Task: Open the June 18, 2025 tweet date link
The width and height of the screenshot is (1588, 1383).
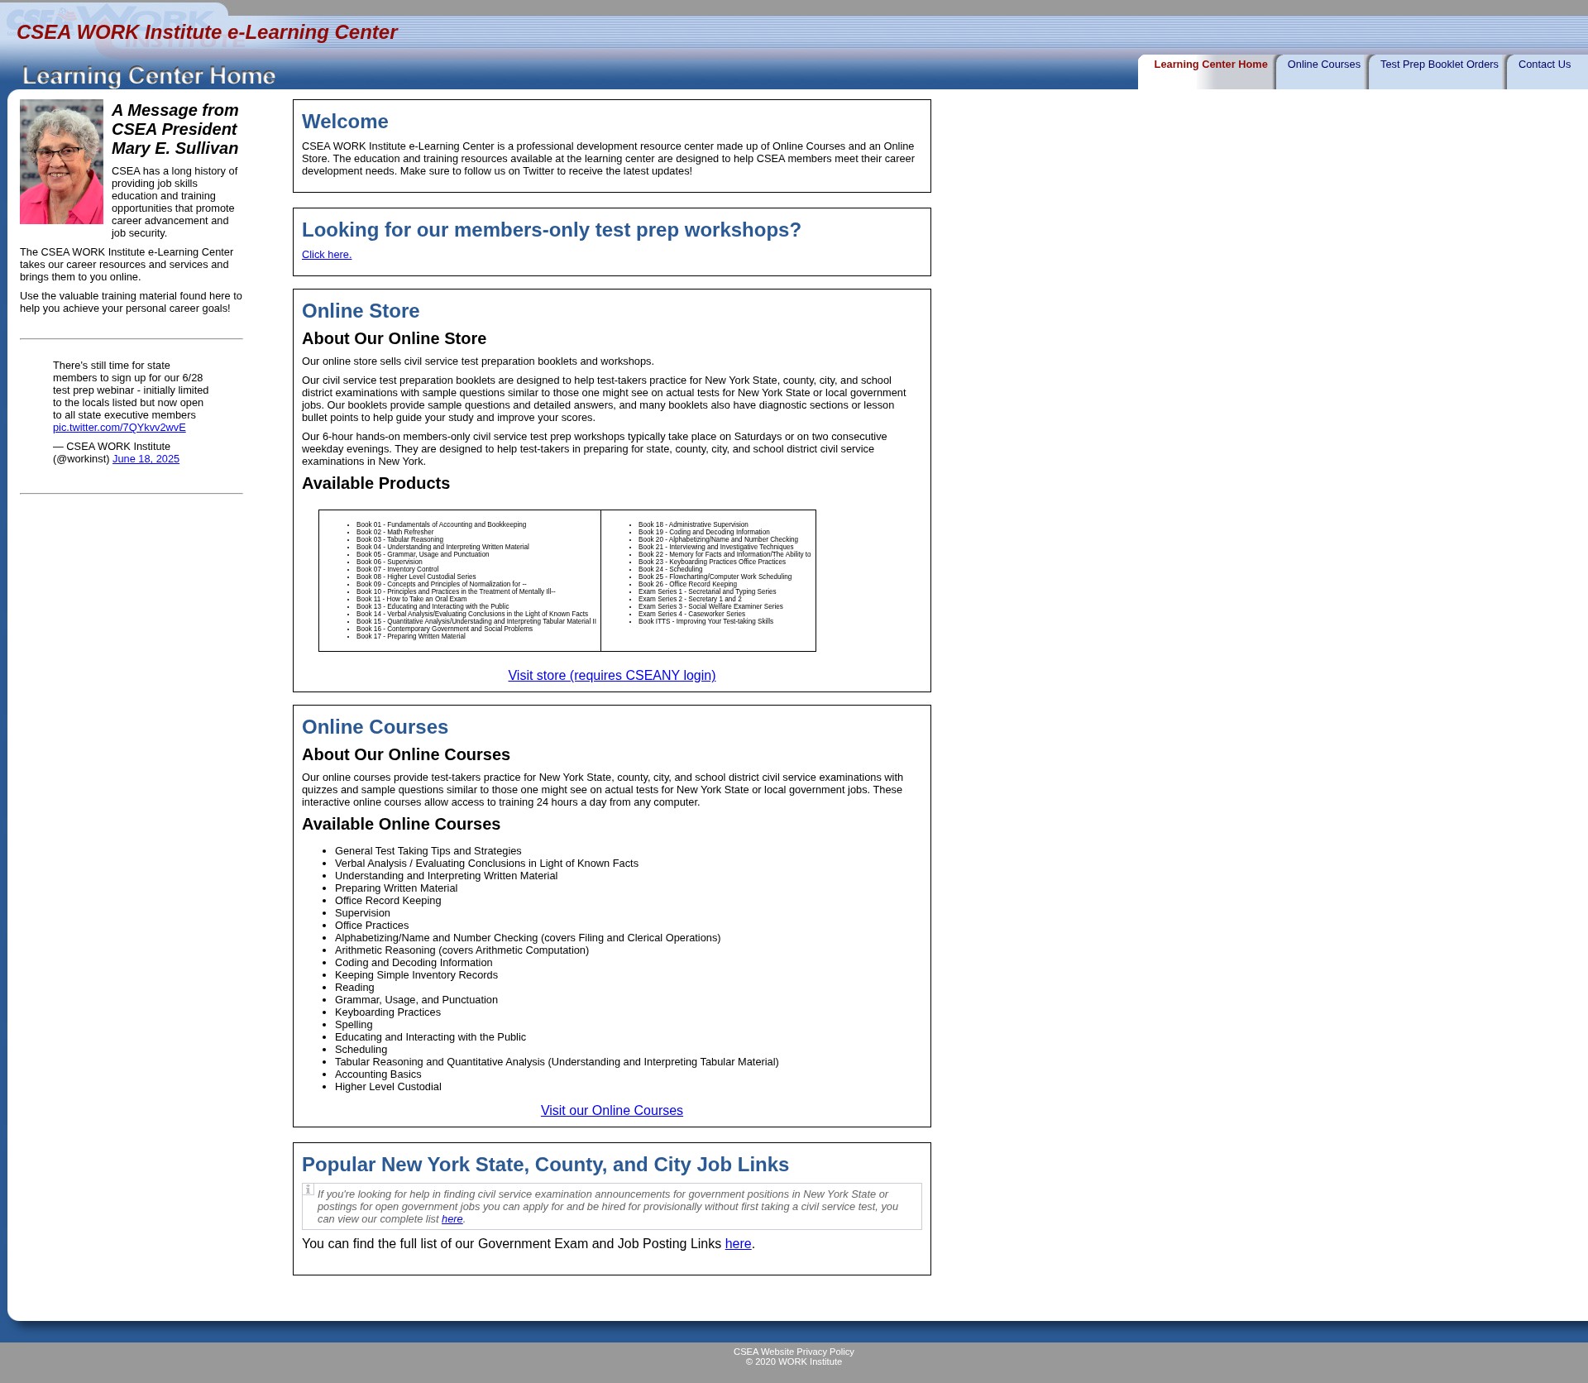Action: point(146,459)
